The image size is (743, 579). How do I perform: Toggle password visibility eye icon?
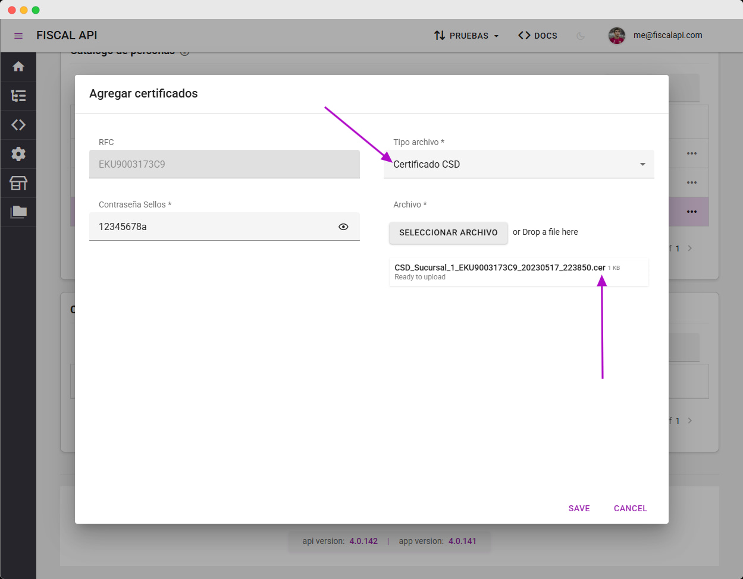point(343,226)
